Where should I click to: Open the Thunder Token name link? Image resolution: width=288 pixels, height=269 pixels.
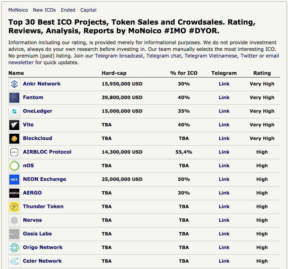tap(43, 206)
